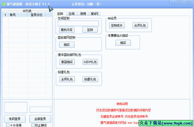194x127 pixels.
Task: Minimize the 辰溪小助手 window
Action: tap(173, 3)
